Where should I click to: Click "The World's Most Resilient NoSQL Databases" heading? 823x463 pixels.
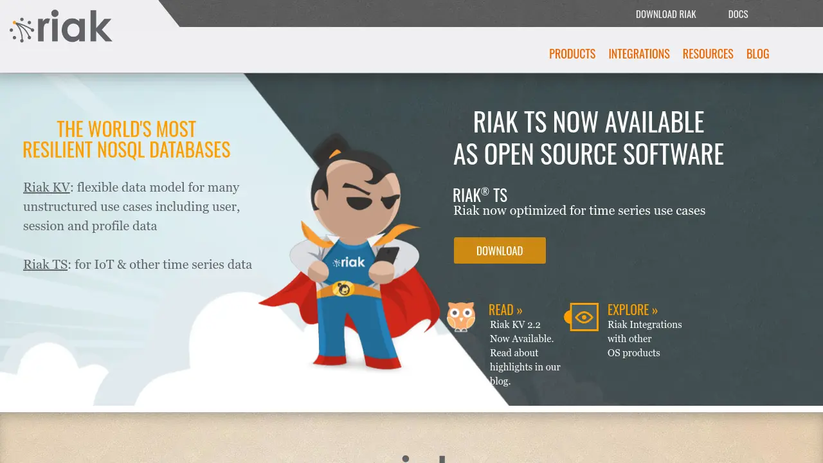coord(126,139)
